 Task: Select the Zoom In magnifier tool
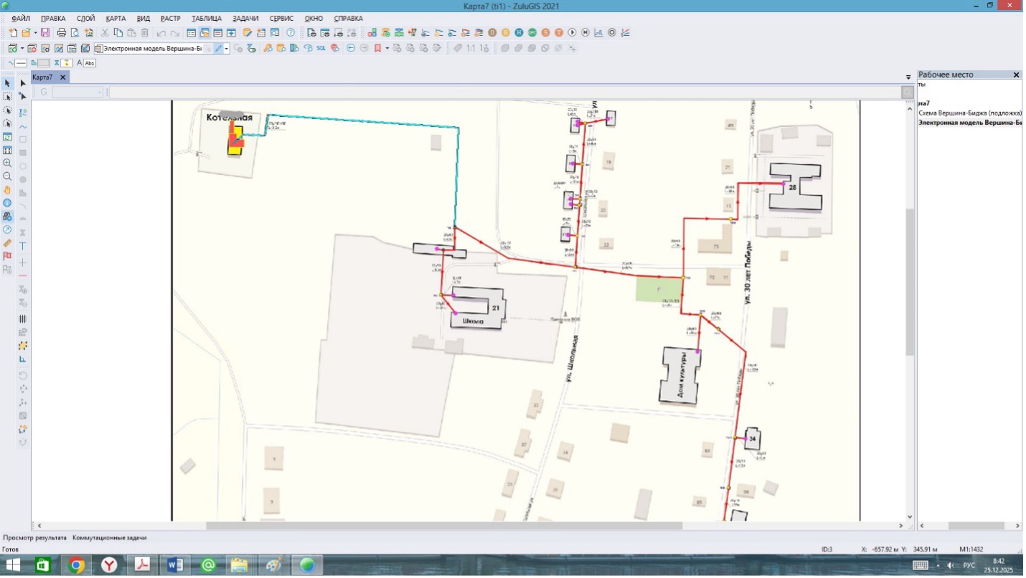tap(8, 164)
